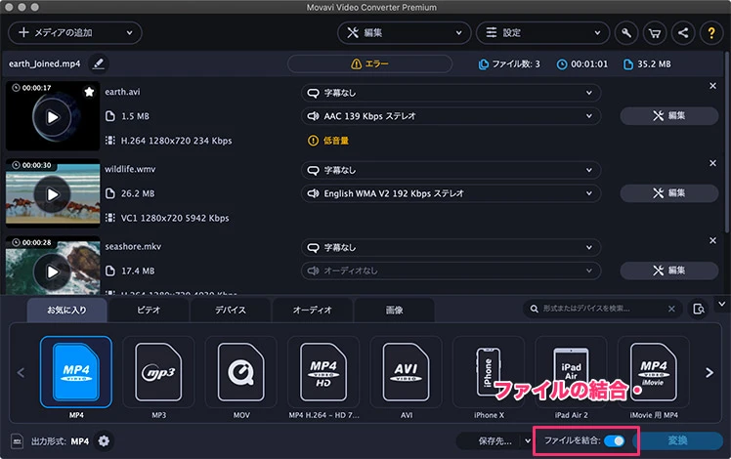This screenshot has width=731, height=459.
Task: Collapse format panel with chevron icon
Action: [721, 304]
